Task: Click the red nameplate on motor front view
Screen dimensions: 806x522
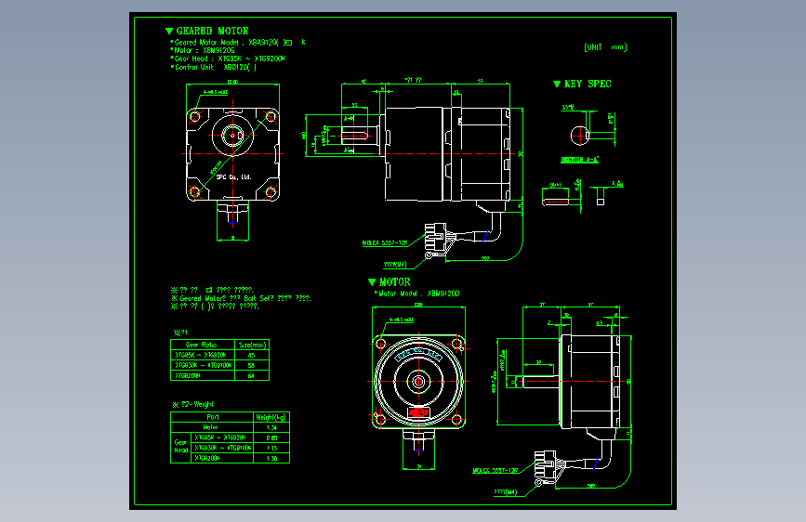Action: click(419, 412)
